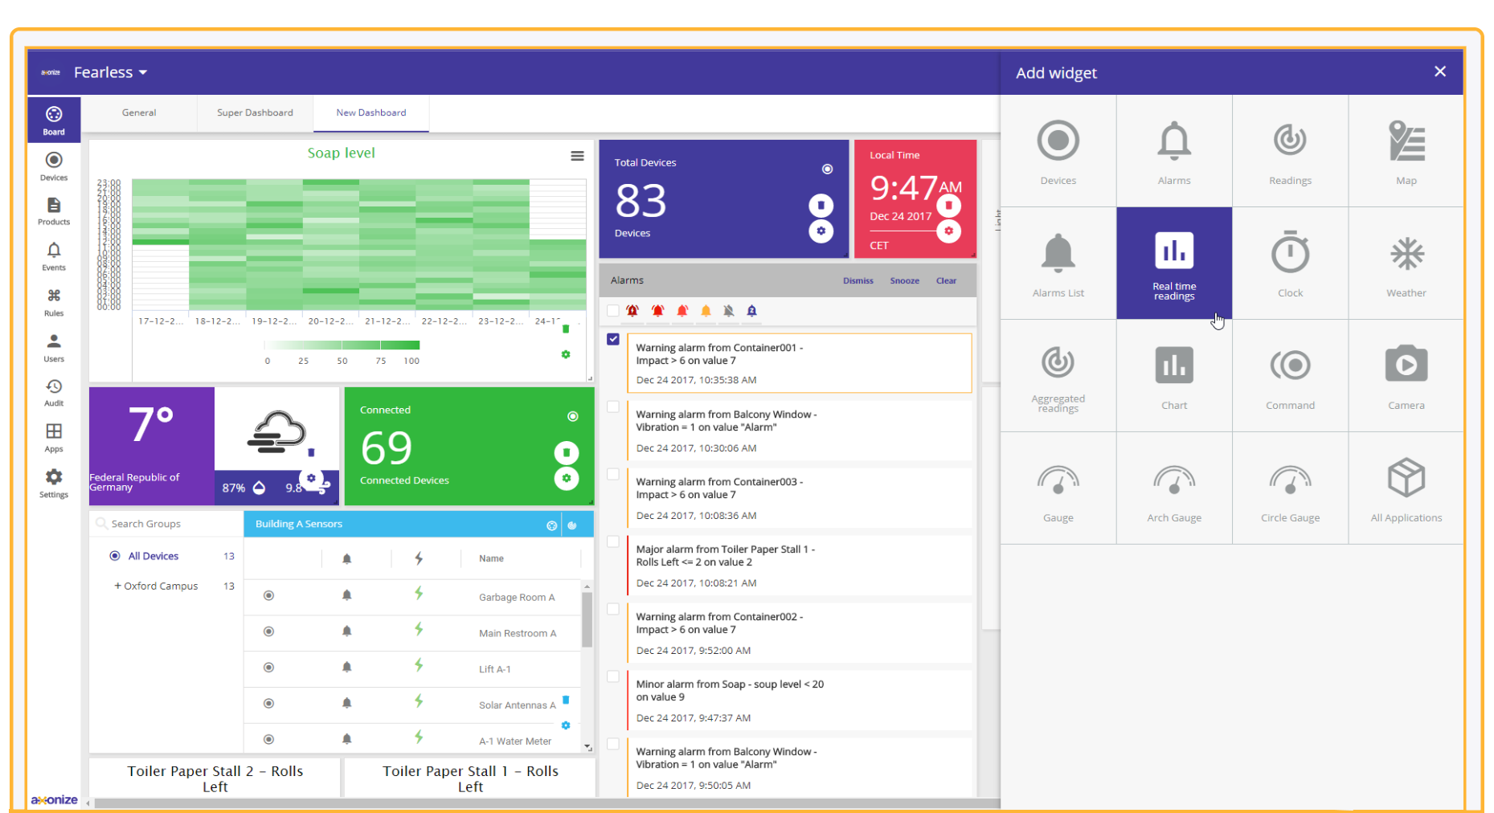
Task: Click the Search Groups field
Action: 167,524
